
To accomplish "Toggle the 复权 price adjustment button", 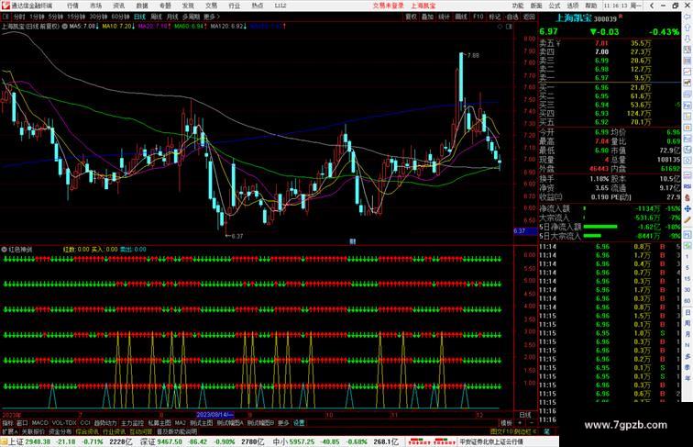I will click(411, 17).
